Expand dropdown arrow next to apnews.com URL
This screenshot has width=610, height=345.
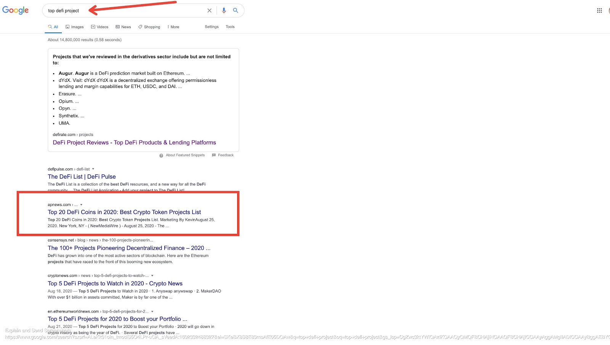(81, 205)
